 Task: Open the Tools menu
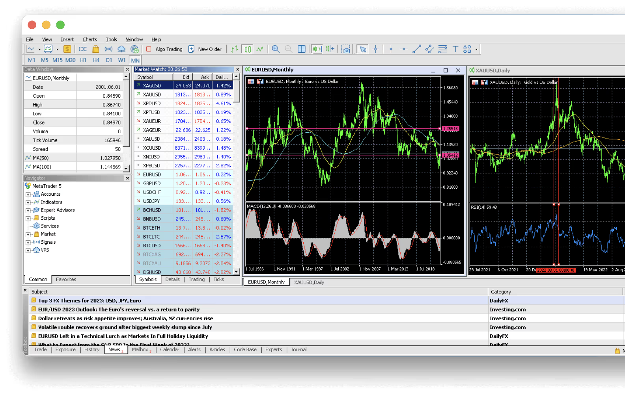111,39
